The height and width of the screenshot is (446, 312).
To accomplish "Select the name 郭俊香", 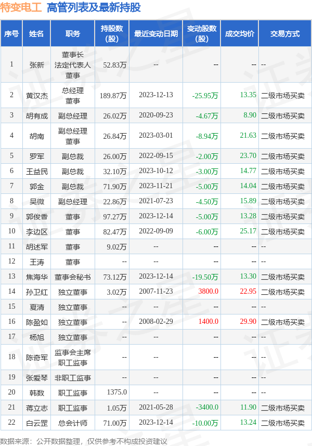I will pyautogui.click(x=37, y=216).
